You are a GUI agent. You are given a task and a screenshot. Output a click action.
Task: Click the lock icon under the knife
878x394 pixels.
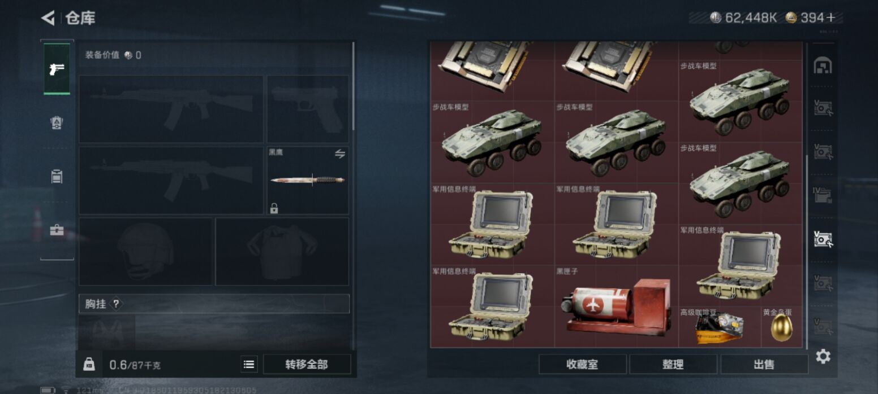[x=274, y=209]
